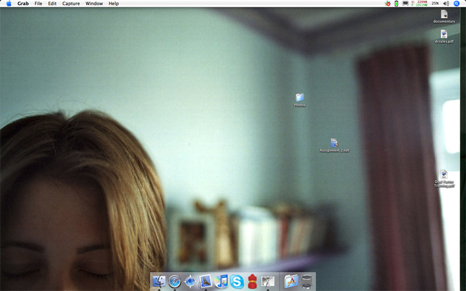466x291 pixels.
Task: Launch Safari compass icon in the Dock
Action: [175, 281]
